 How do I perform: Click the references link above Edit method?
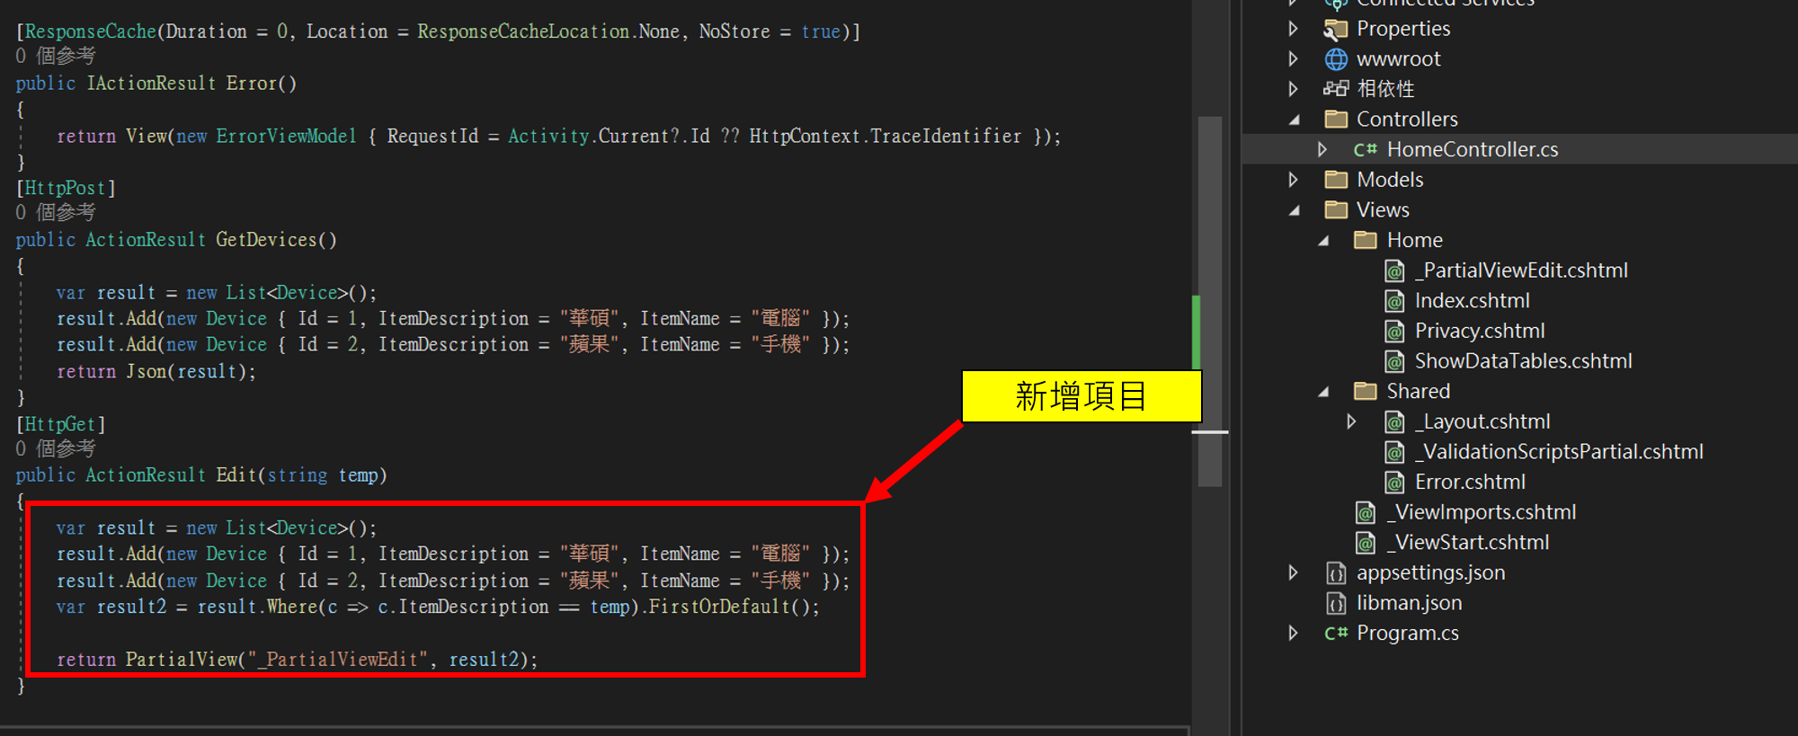[56, 448]
